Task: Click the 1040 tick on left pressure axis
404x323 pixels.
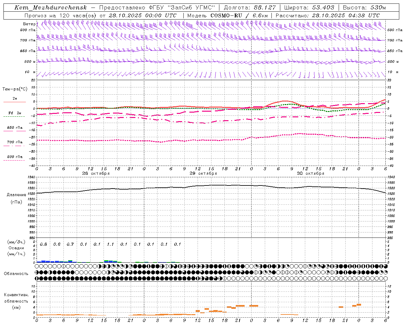Action: [32, 177]
